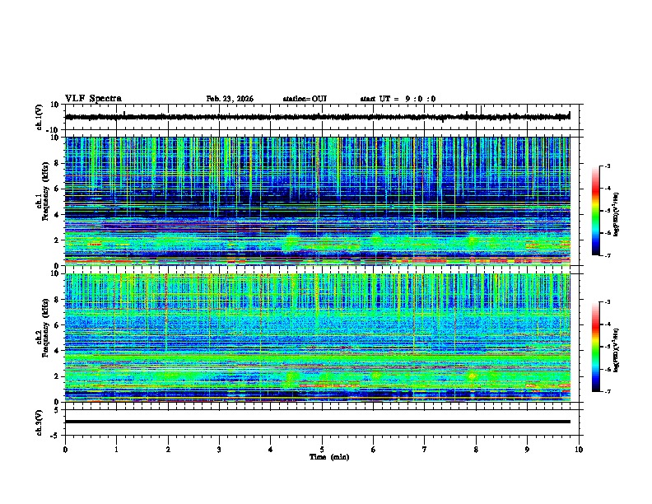Select the "start UT = 9 : 0 : 0" text

(x=398, y=99)
